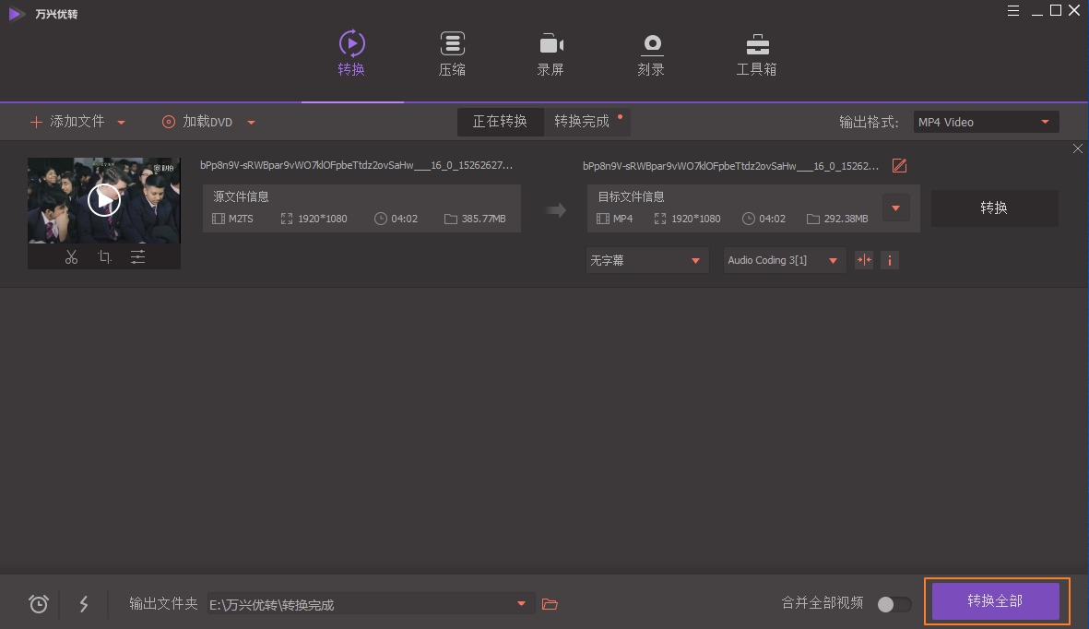The width and height of the screenshot is (1089, 629).
Task: Open the 工具箱 toolbox section
Action: click(x=756, y=53)
